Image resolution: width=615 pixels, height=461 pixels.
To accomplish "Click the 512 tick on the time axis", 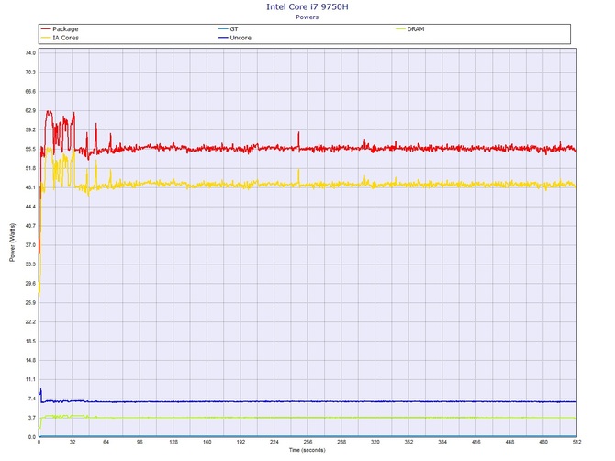I will 577,442.
